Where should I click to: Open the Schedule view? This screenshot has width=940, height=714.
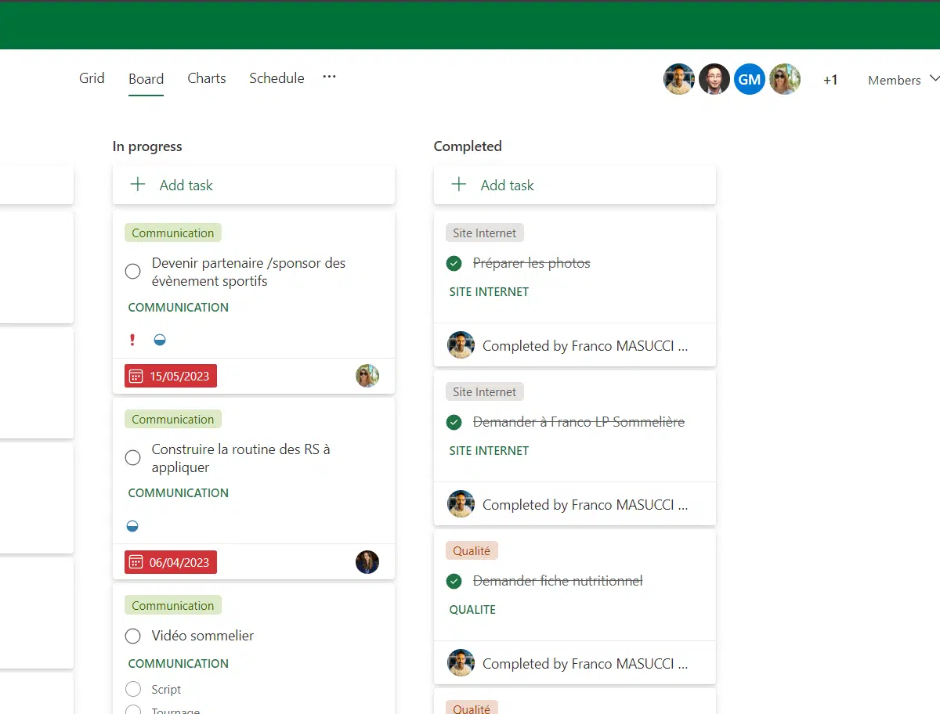pos(277,78)
